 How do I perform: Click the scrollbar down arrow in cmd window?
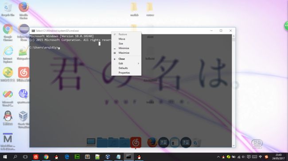tap(234, 146)
